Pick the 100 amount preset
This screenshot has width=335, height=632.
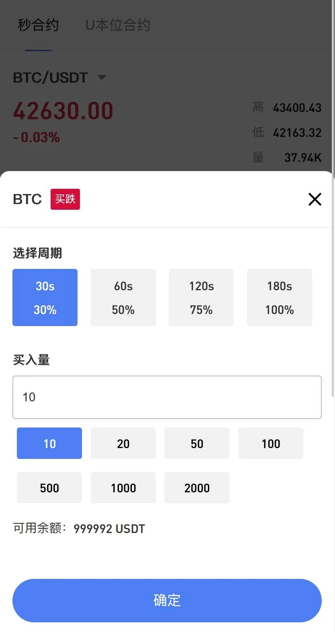tap(271, 443)
